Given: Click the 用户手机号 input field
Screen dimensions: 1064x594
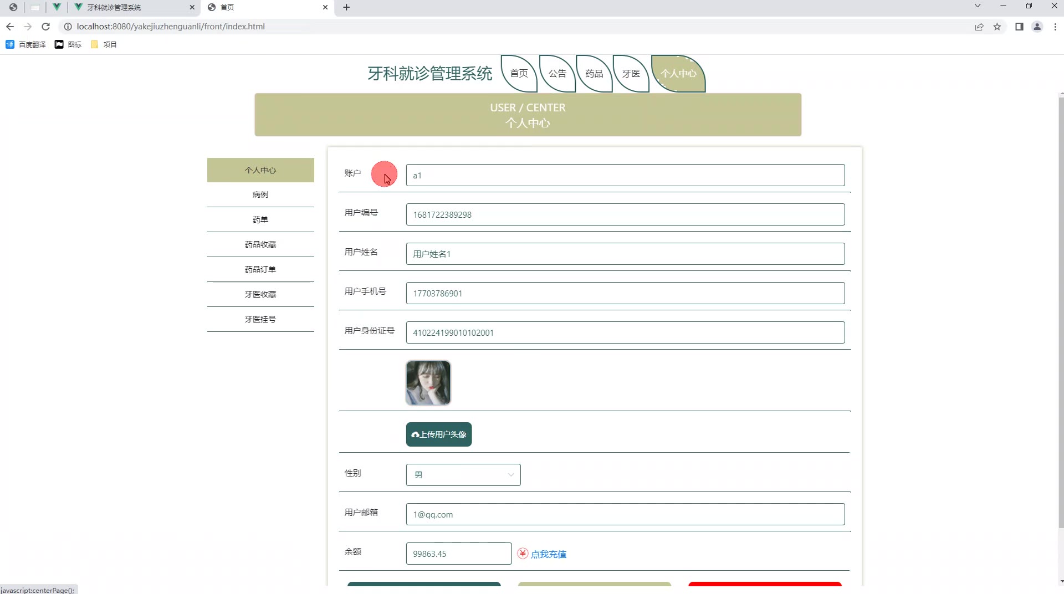Looking at the screenshot, I should pos(625,293).
